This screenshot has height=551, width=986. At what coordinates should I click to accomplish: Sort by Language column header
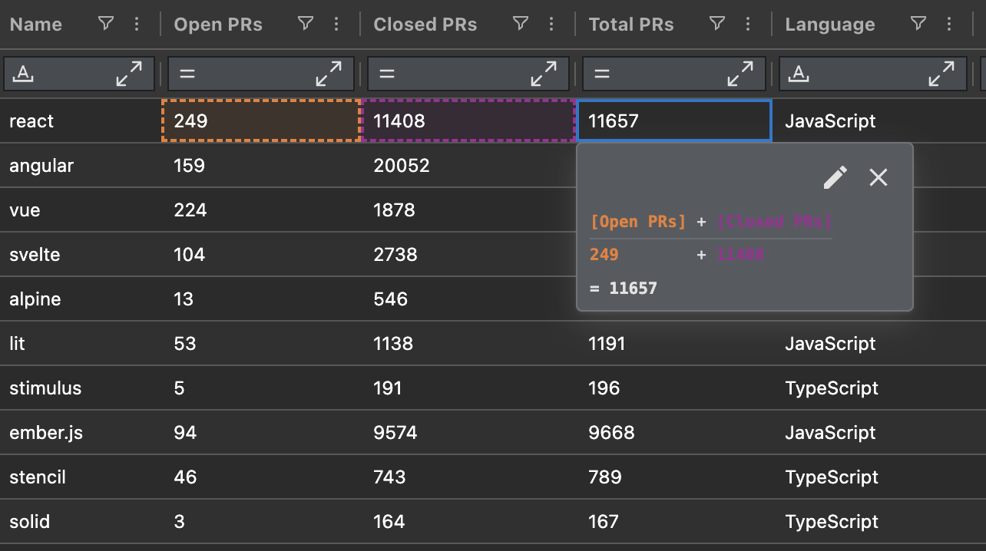830,25
